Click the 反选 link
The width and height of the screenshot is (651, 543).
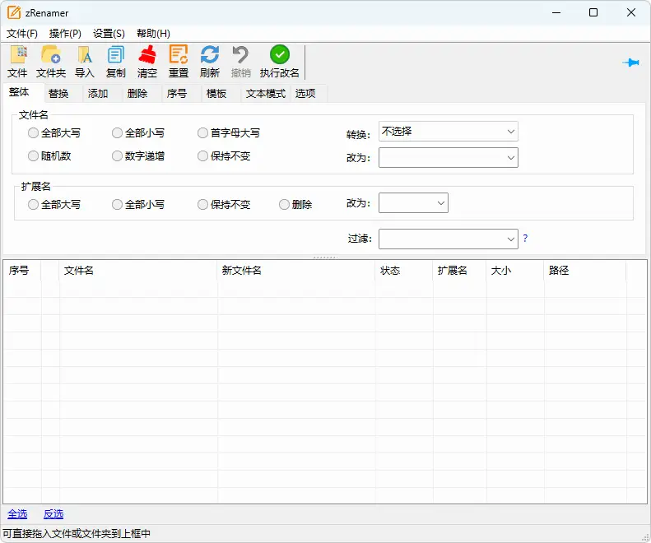click(x=53, y=514)
